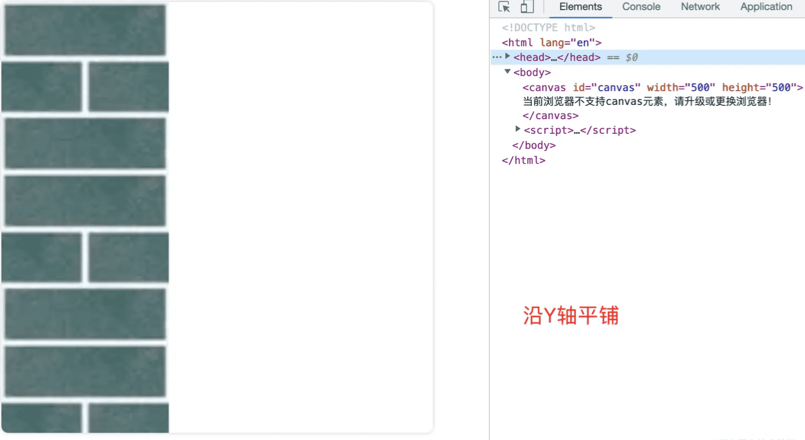805x440 pixels.
Task: Select the <head>…</head> row text
Action: pyautogui.click(x=557, y=57)
